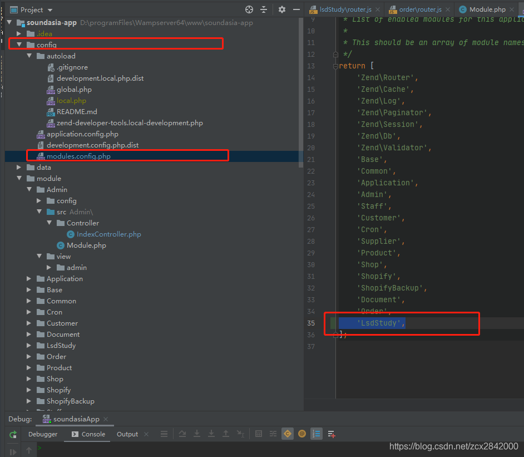Viewport: 524px width, 457px height.
Task: Click the Force Step Into icon
Action: pos(211,434)
